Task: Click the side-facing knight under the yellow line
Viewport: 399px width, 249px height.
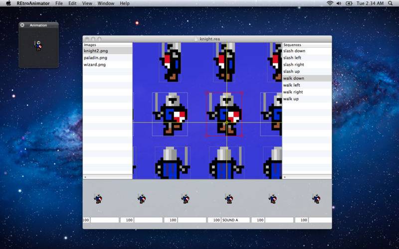Action: click(x=224, y=62)
